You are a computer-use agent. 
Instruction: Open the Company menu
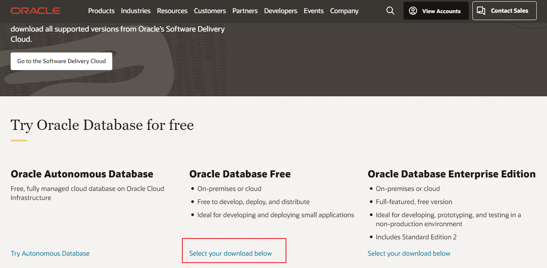tap(344, 11)
